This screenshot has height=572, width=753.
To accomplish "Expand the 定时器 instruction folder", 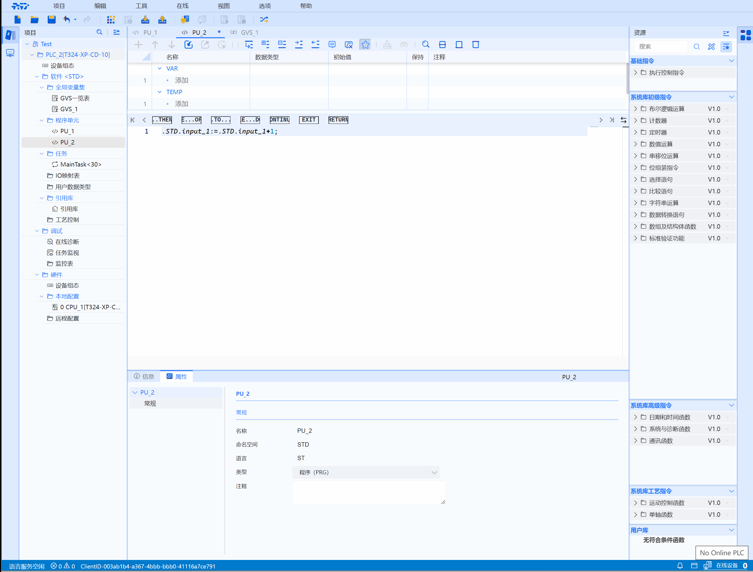I will tap(636, 132).
